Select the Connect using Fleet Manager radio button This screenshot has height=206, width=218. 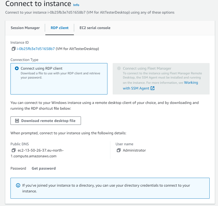pyautogui.click(x=119, y=68)
